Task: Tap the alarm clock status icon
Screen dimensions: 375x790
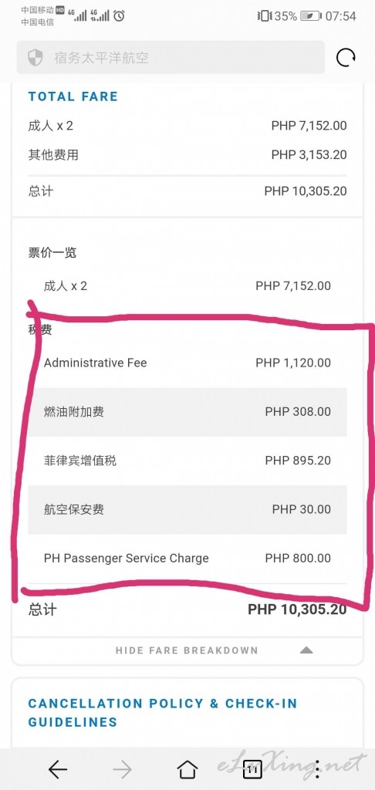Action: [x=119, y=16]
